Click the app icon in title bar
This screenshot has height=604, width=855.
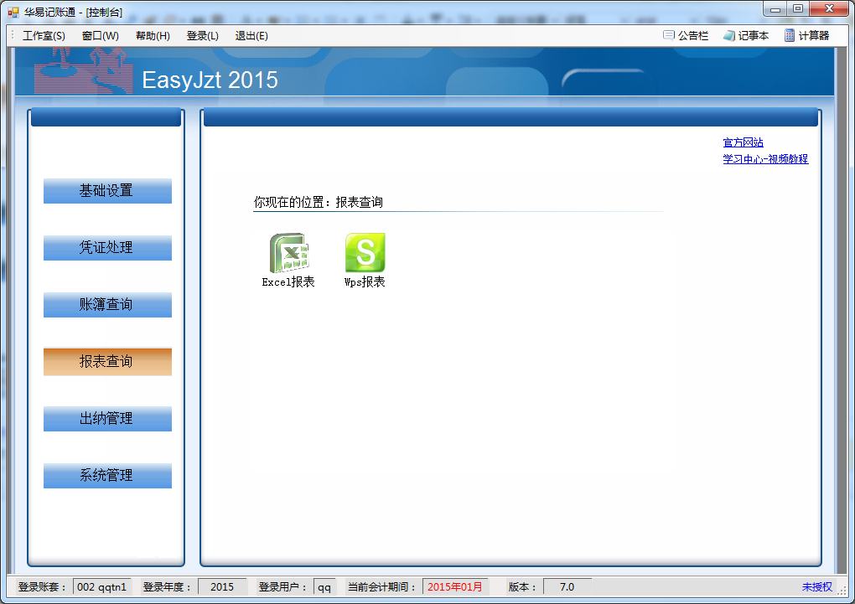pyautogui.click(x=13, y=12)
